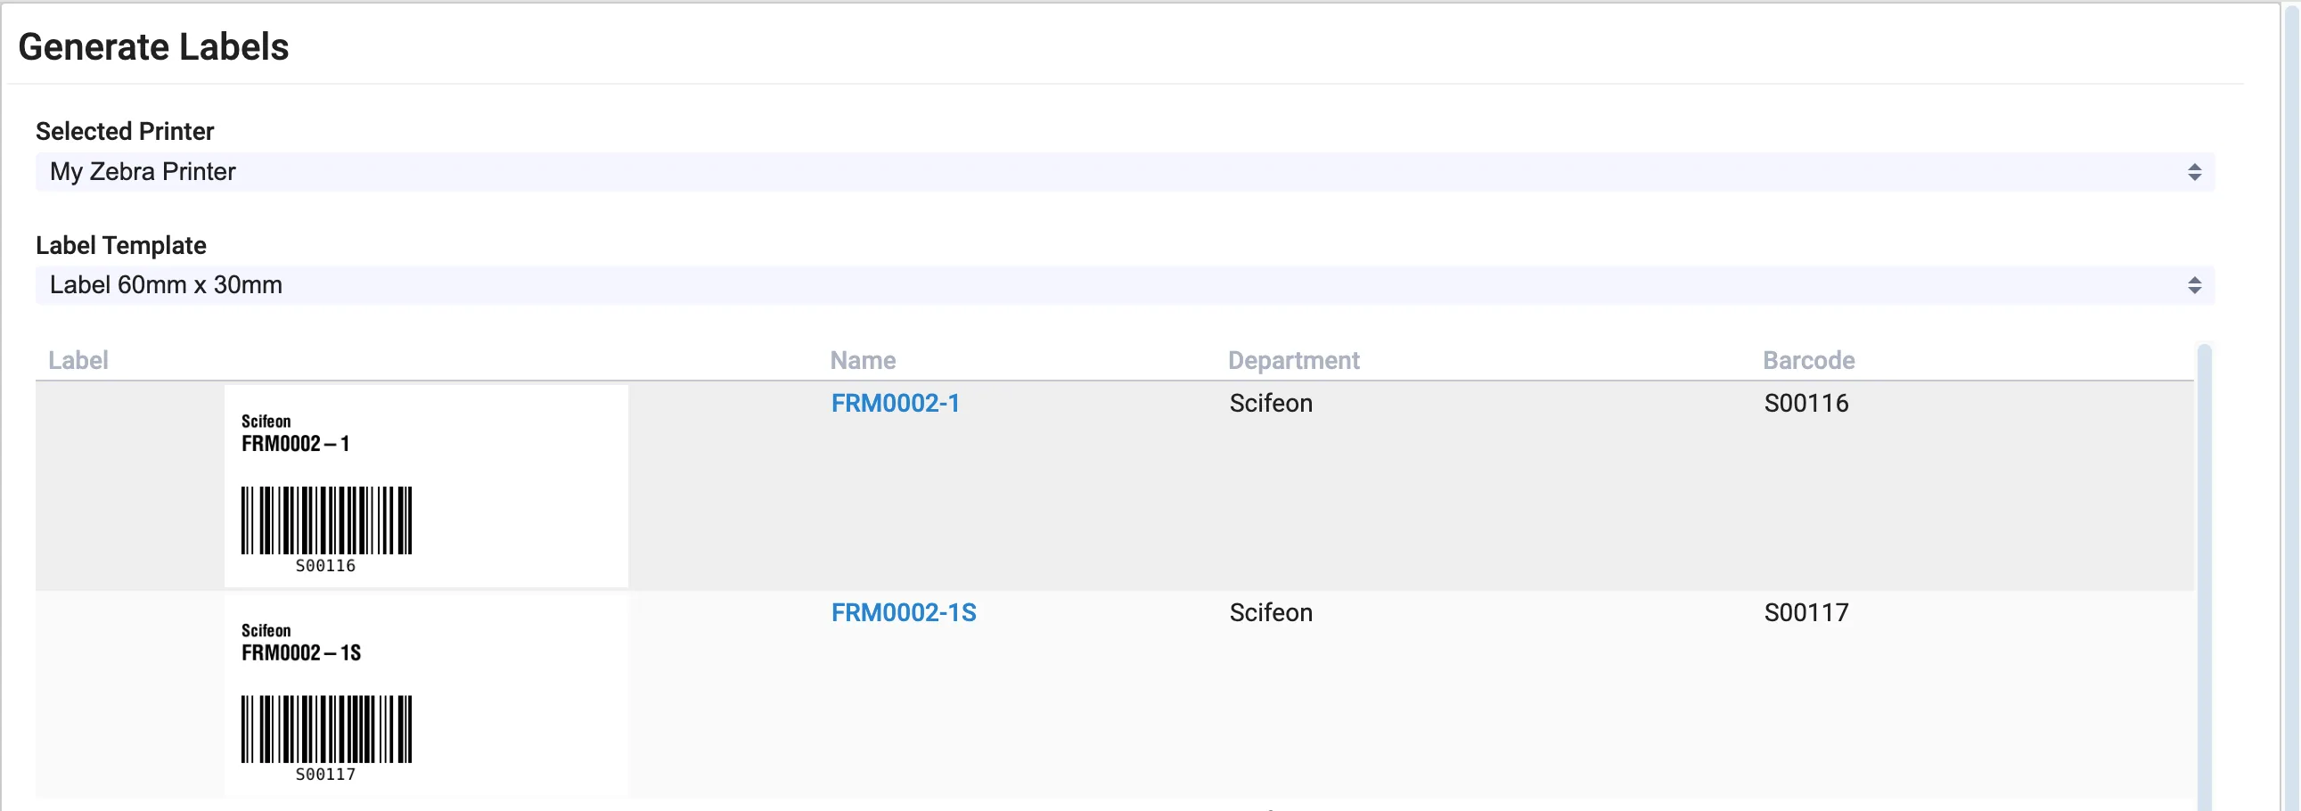Viewport: 2301px width, 811px height.
Task: Open the FRM0002-1 link
Action: tap(895, 403)
